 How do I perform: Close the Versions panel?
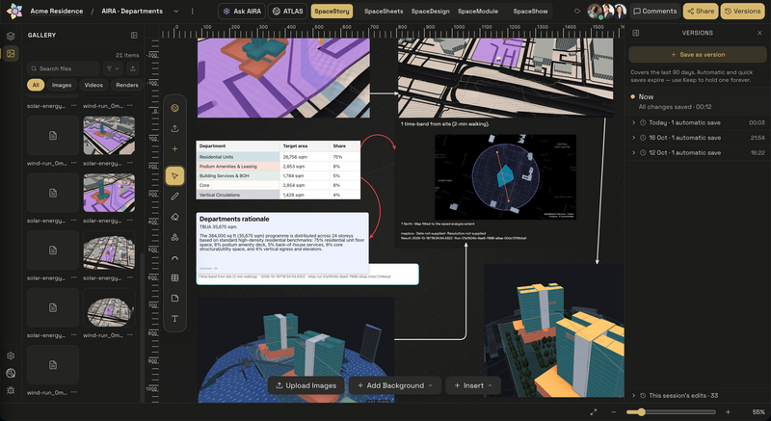point(759,33)
